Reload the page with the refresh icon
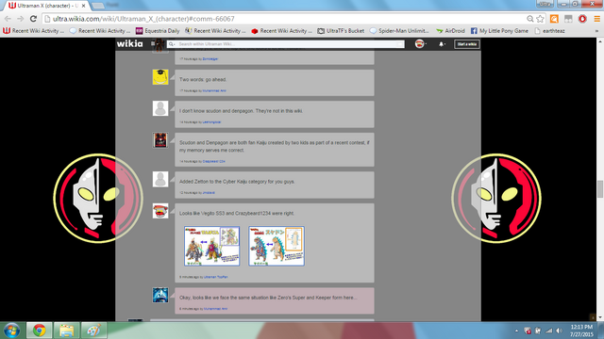 click(x=34, y=19)
